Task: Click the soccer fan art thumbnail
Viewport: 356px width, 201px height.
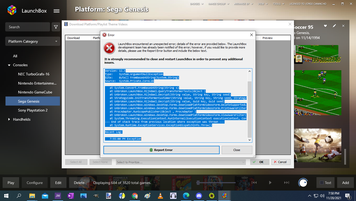Action: pos(318,145)
